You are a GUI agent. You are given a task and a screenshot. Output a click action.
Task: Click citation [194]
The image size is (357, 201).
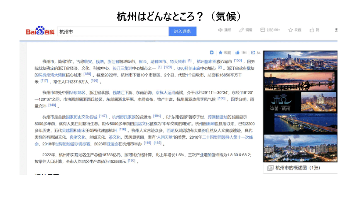tap(156, 116)
